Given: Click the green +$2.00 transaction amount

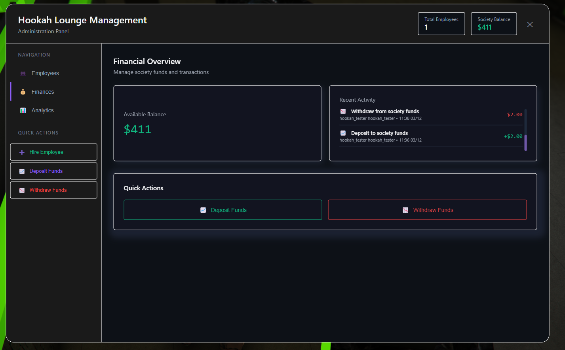Looking at the screenshot, I should point(513,136).
